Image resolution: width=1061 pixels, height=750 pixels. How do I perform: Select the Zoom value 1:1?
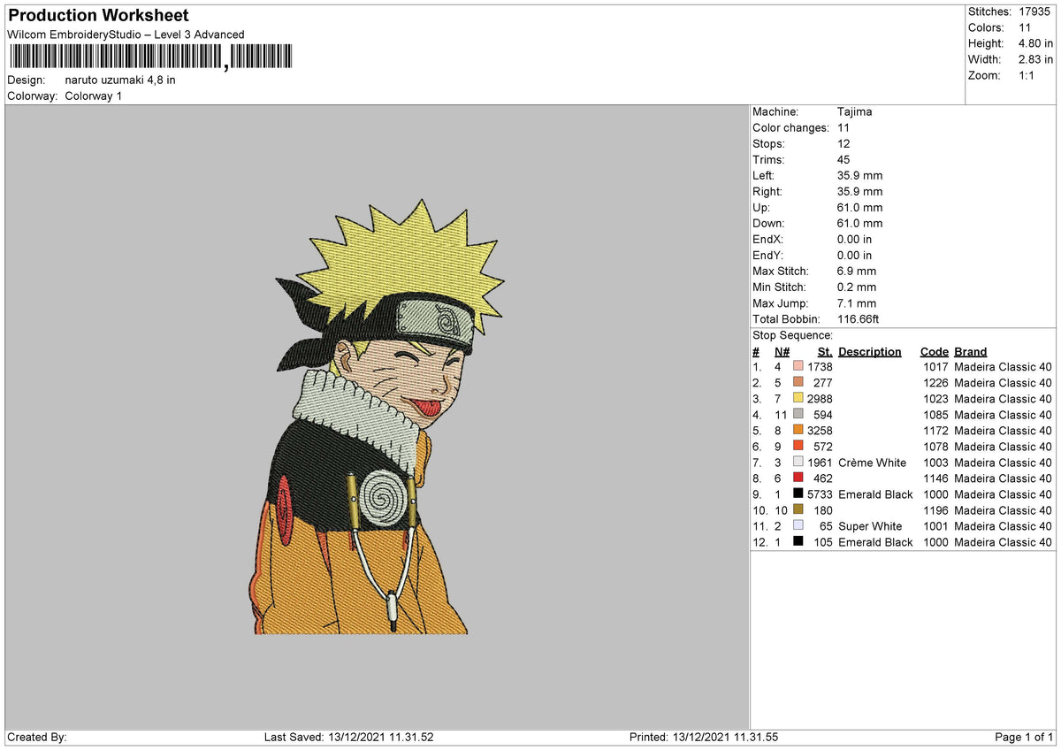(1027, 75)
